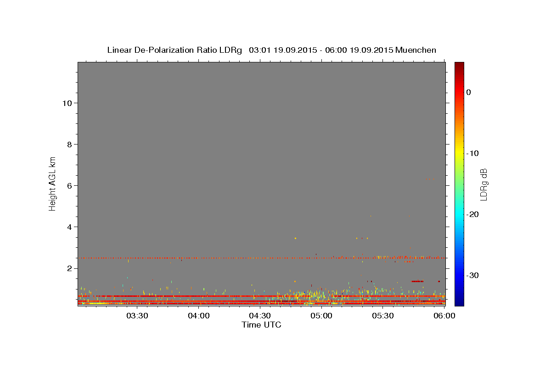This screenshot has width=551, height=367.
Task: Click the 04:30 time tick label
Action: pos(259,316)
